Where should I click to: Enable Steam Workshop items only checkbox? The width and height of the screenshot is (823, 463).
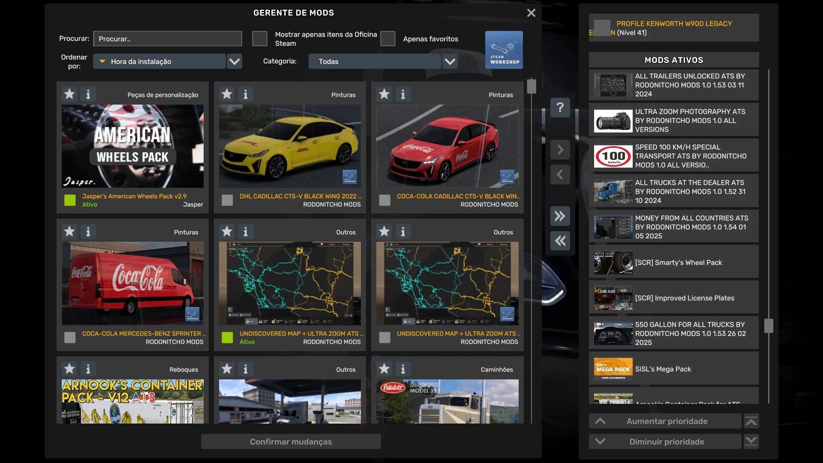pos(259,39)
